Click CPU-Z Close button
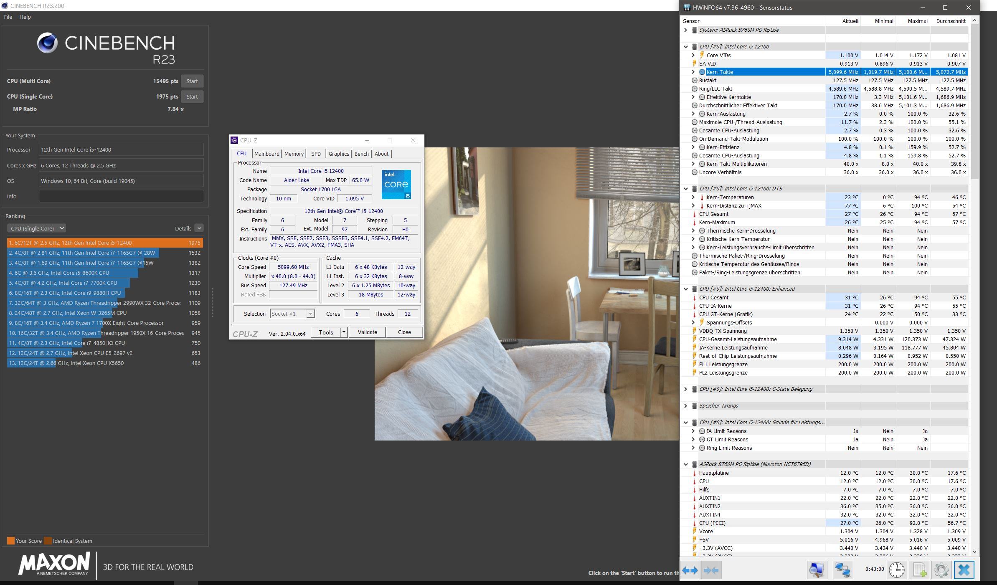The height and width of the screenshot is (585, 997). click(404, 332)
